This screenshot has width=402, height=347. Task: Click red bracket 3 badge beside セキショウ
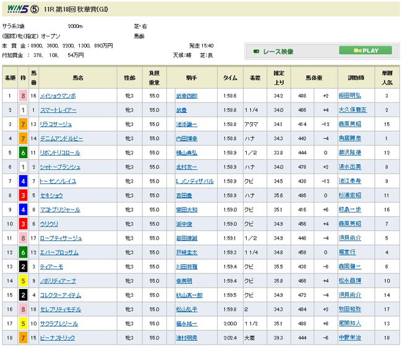tap(24, 196)
